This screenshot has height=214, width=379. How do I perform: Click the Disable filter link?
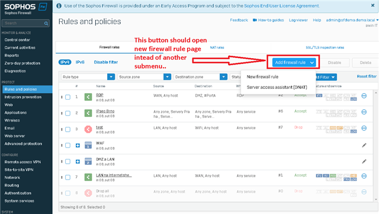coord(106,62)
